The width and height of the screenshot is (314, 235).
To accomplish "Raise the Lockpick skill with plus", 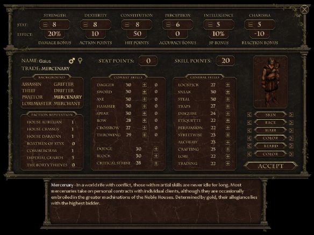I will pos(227,85).
